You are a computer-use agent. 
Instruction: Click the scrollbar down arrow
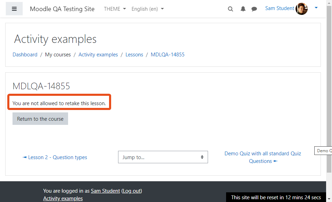(x=329, y=199)
